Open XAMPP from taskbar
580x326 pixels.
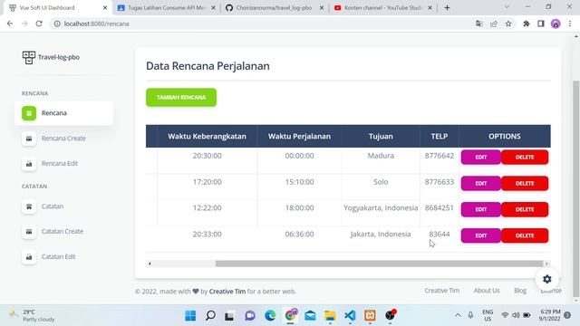(x=370, y=315)
